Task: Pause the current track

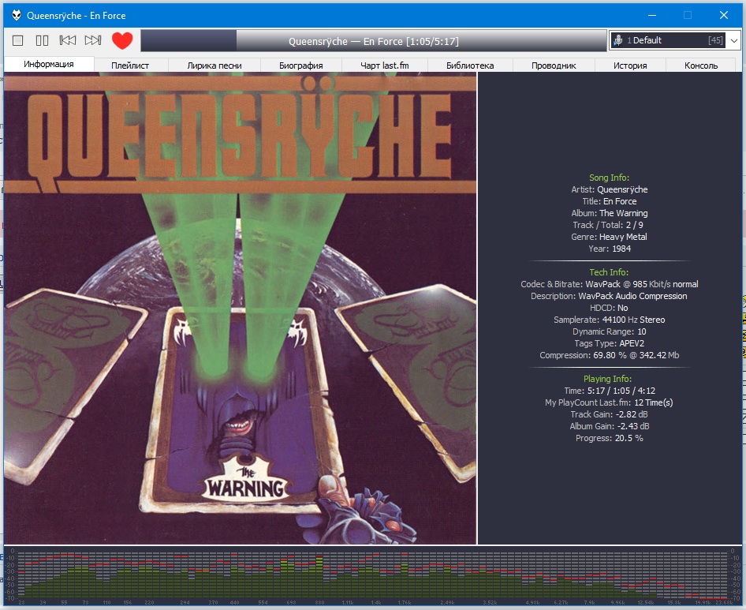Action: coord(43,40)
